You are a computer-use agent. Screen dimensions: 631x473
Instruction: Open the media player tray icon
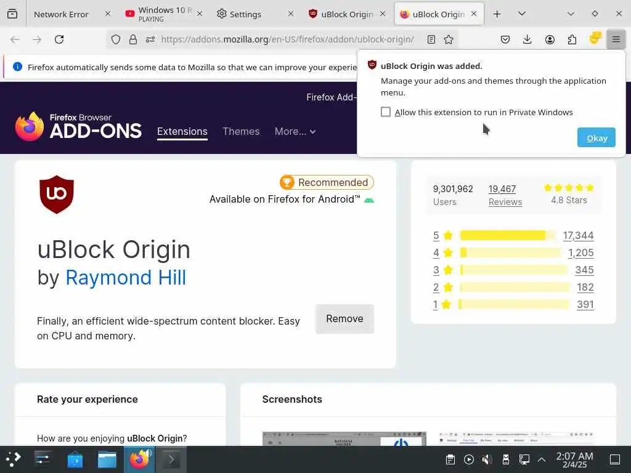tap(469, 459)
